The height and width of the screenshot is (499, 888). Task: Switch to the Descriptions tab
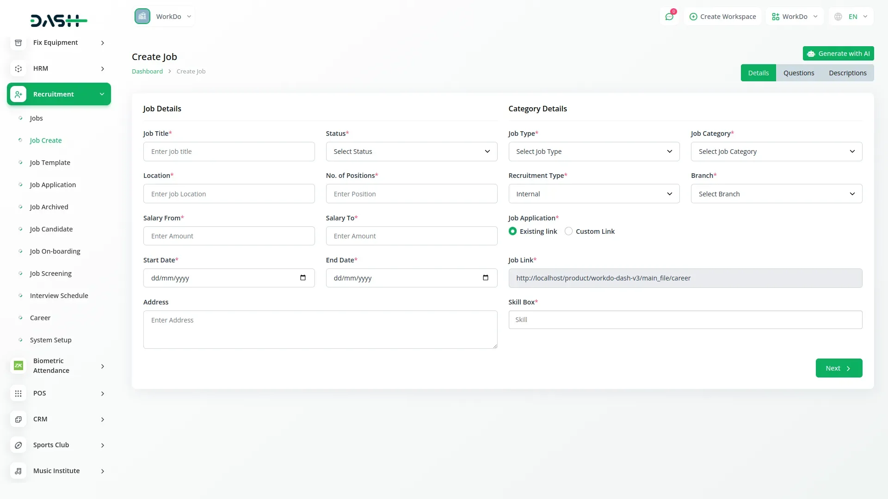click(847, 73)
